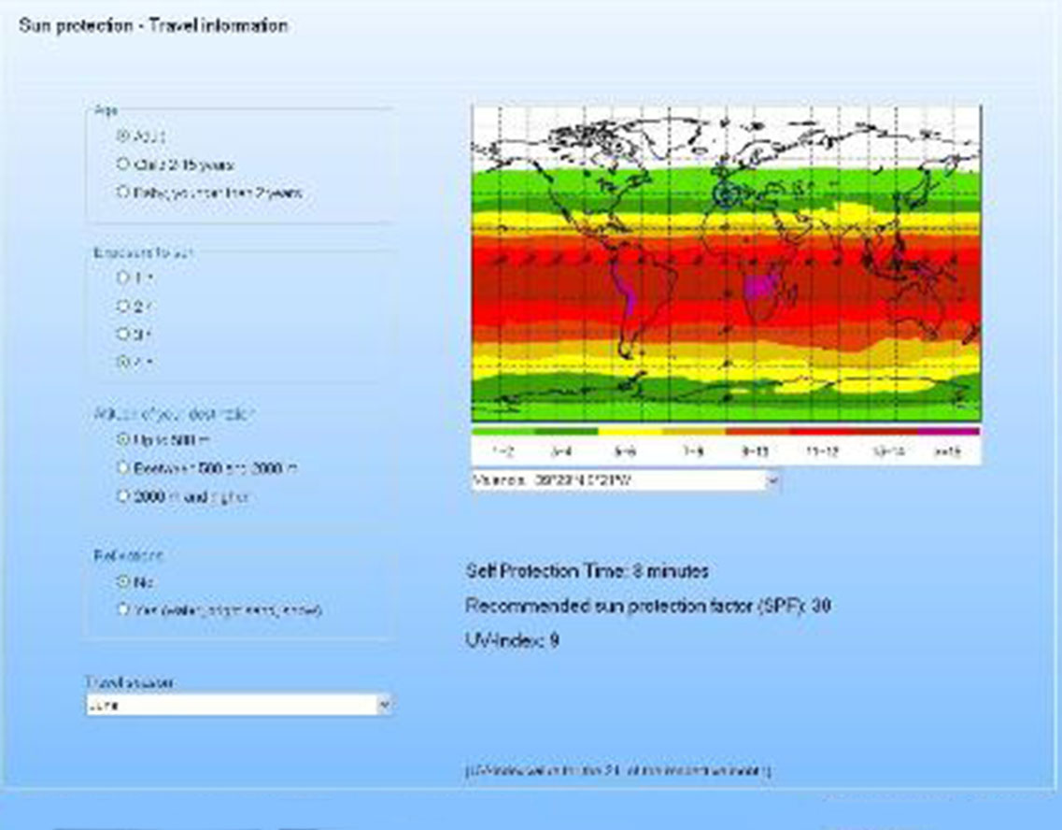Choose 1 hour exposure to sun
The image size is (1062, 830).
coord(122,277)
